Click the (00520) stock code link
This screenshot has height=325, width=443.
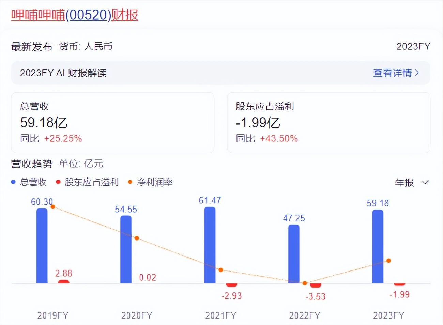pyautogui.click(x=88, y=15)
